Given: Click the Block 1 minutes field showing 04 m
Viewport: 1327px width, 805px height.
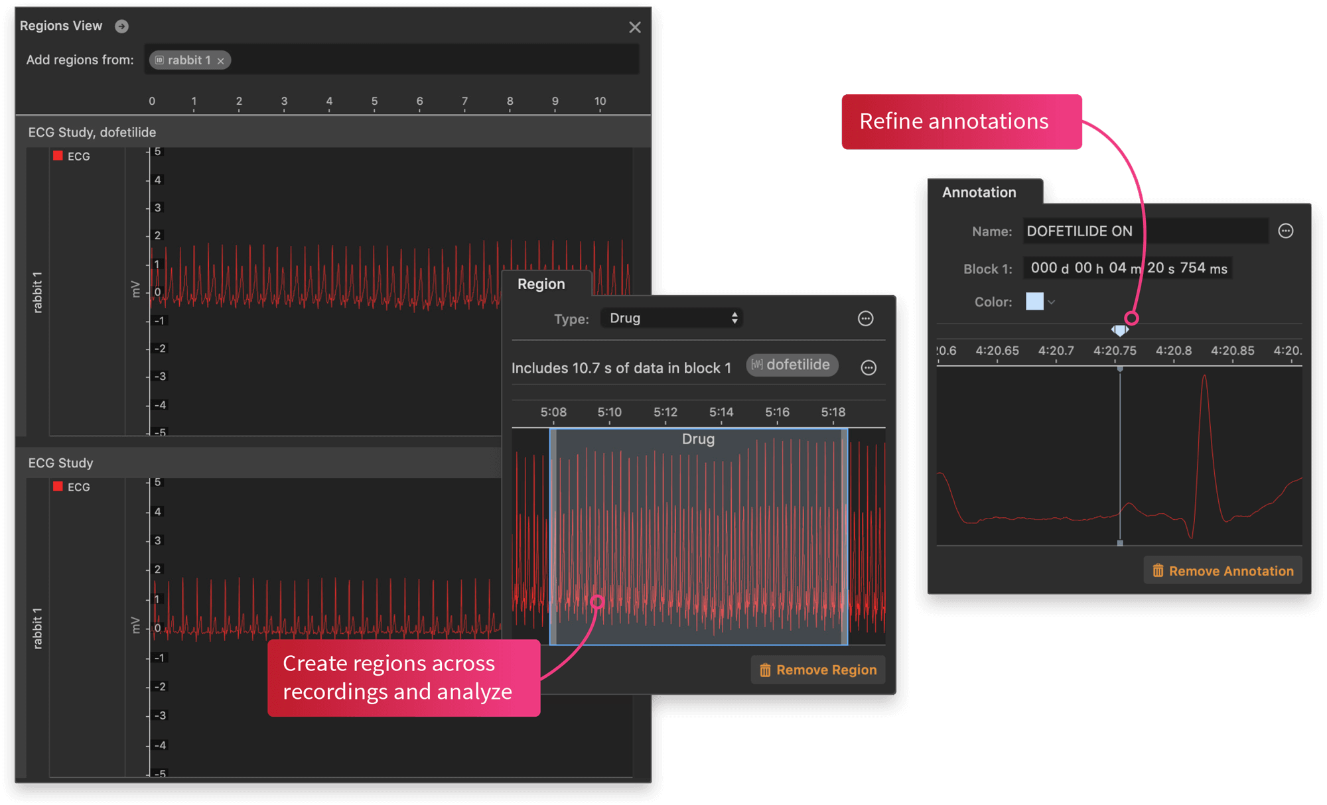Looking at the screenshot, I should coord(1118,268).
